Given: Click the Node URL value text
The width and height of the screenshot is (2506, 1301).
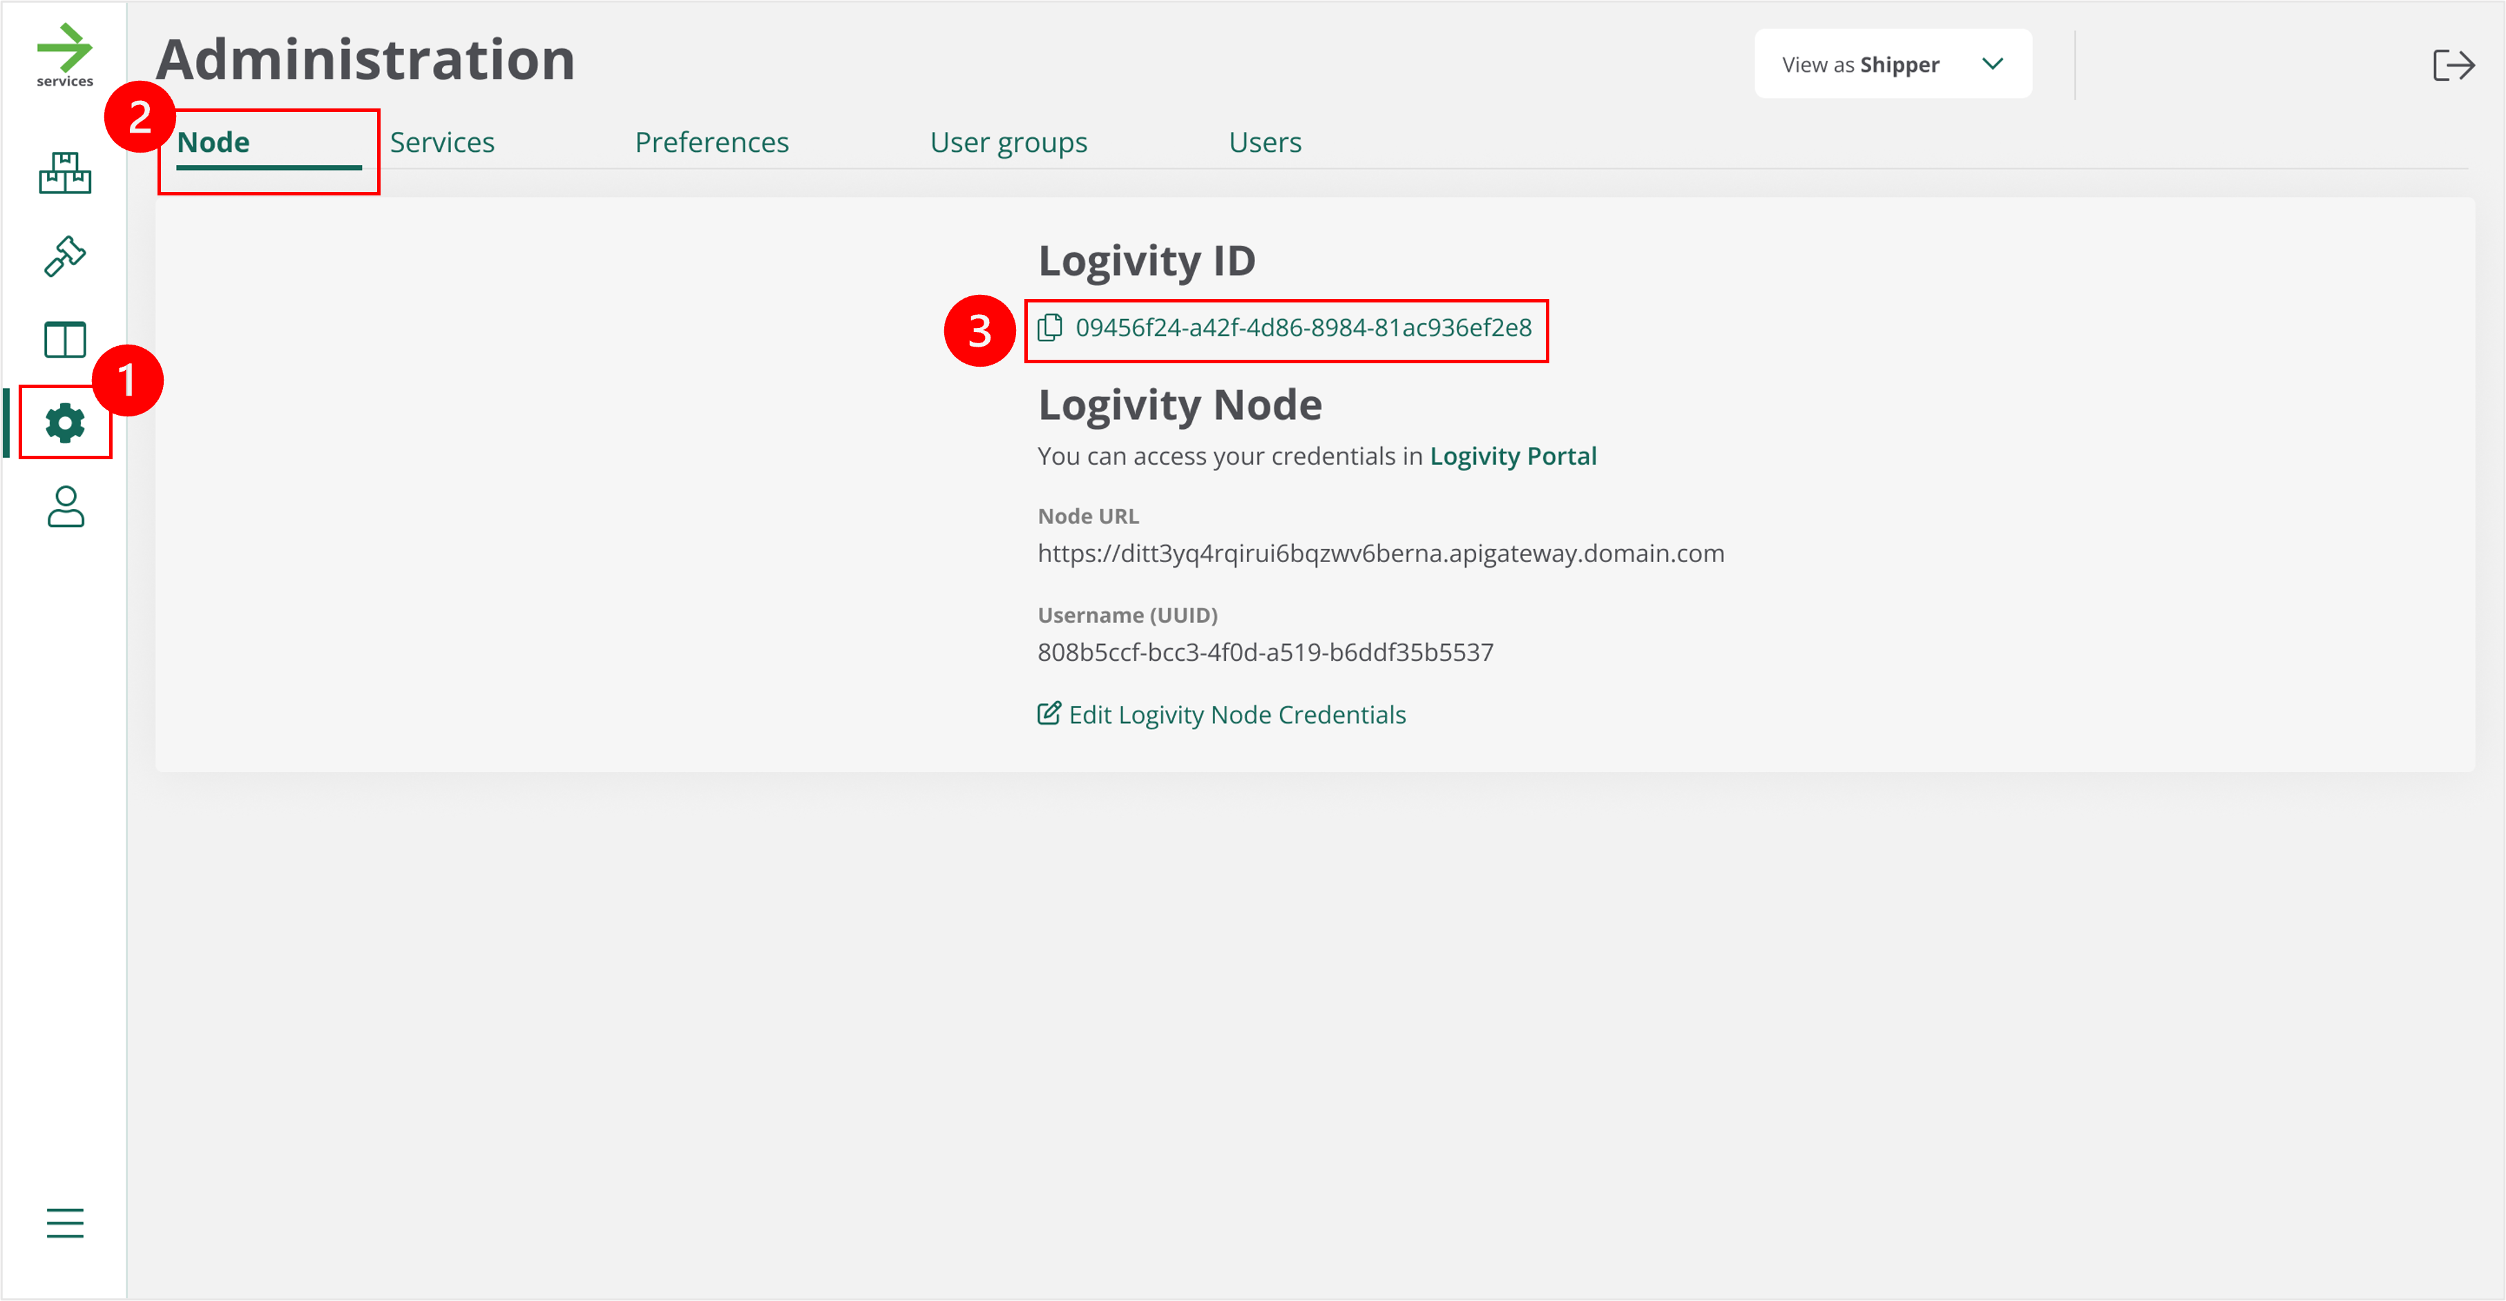Looking at the screenshot, I should point(1380,553).
